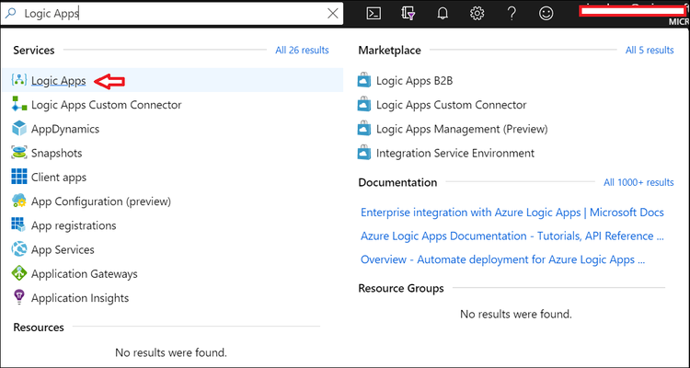
Task: Clear the search box with X icon
Action: (333, 14)
